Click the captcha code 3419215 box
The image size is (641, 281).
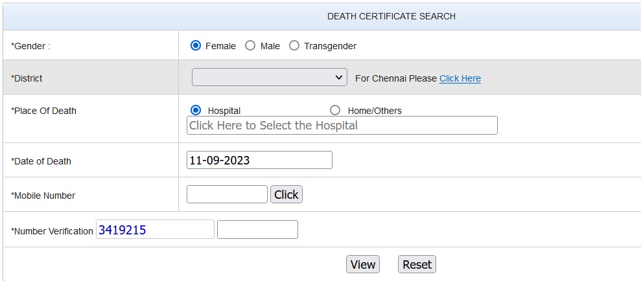pos(155,229)
